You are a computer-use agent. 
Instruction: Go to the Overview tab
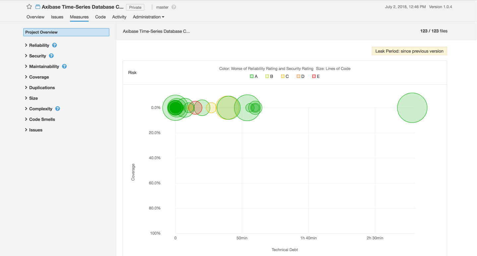pyautogui.click(x=35, y=17)
